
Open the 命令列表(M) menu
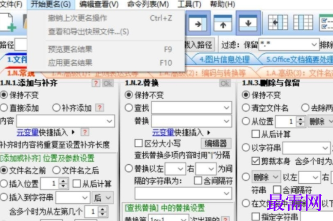pyautogui.click(x=148, y=4)
